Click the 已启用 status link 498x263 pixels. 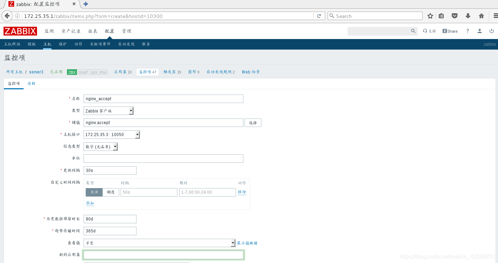(56, 72)
